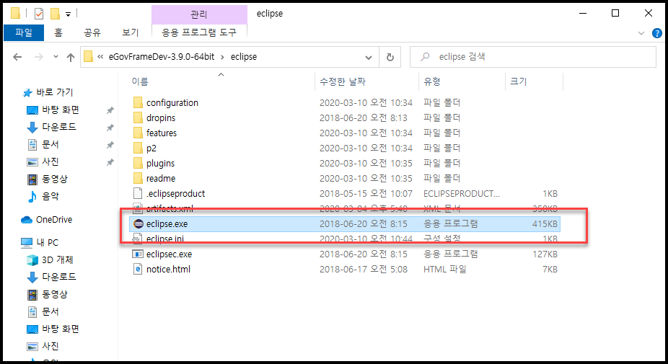Click the eclipsec.exe 127KB size cell
This screenshot has height=364, width=668.
[x=545, y=254]
